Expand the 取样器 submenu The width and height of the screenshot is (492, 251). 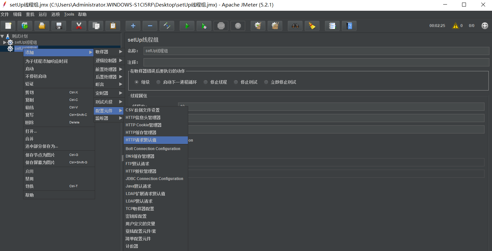[x=109, y=52]
